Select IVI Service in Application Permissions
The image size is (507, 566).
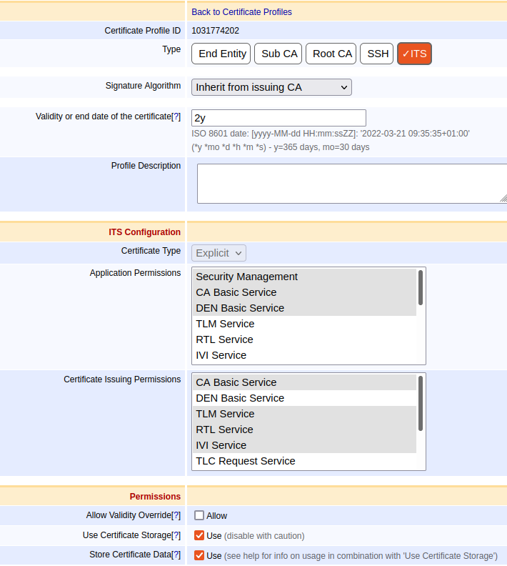[221, 355]
